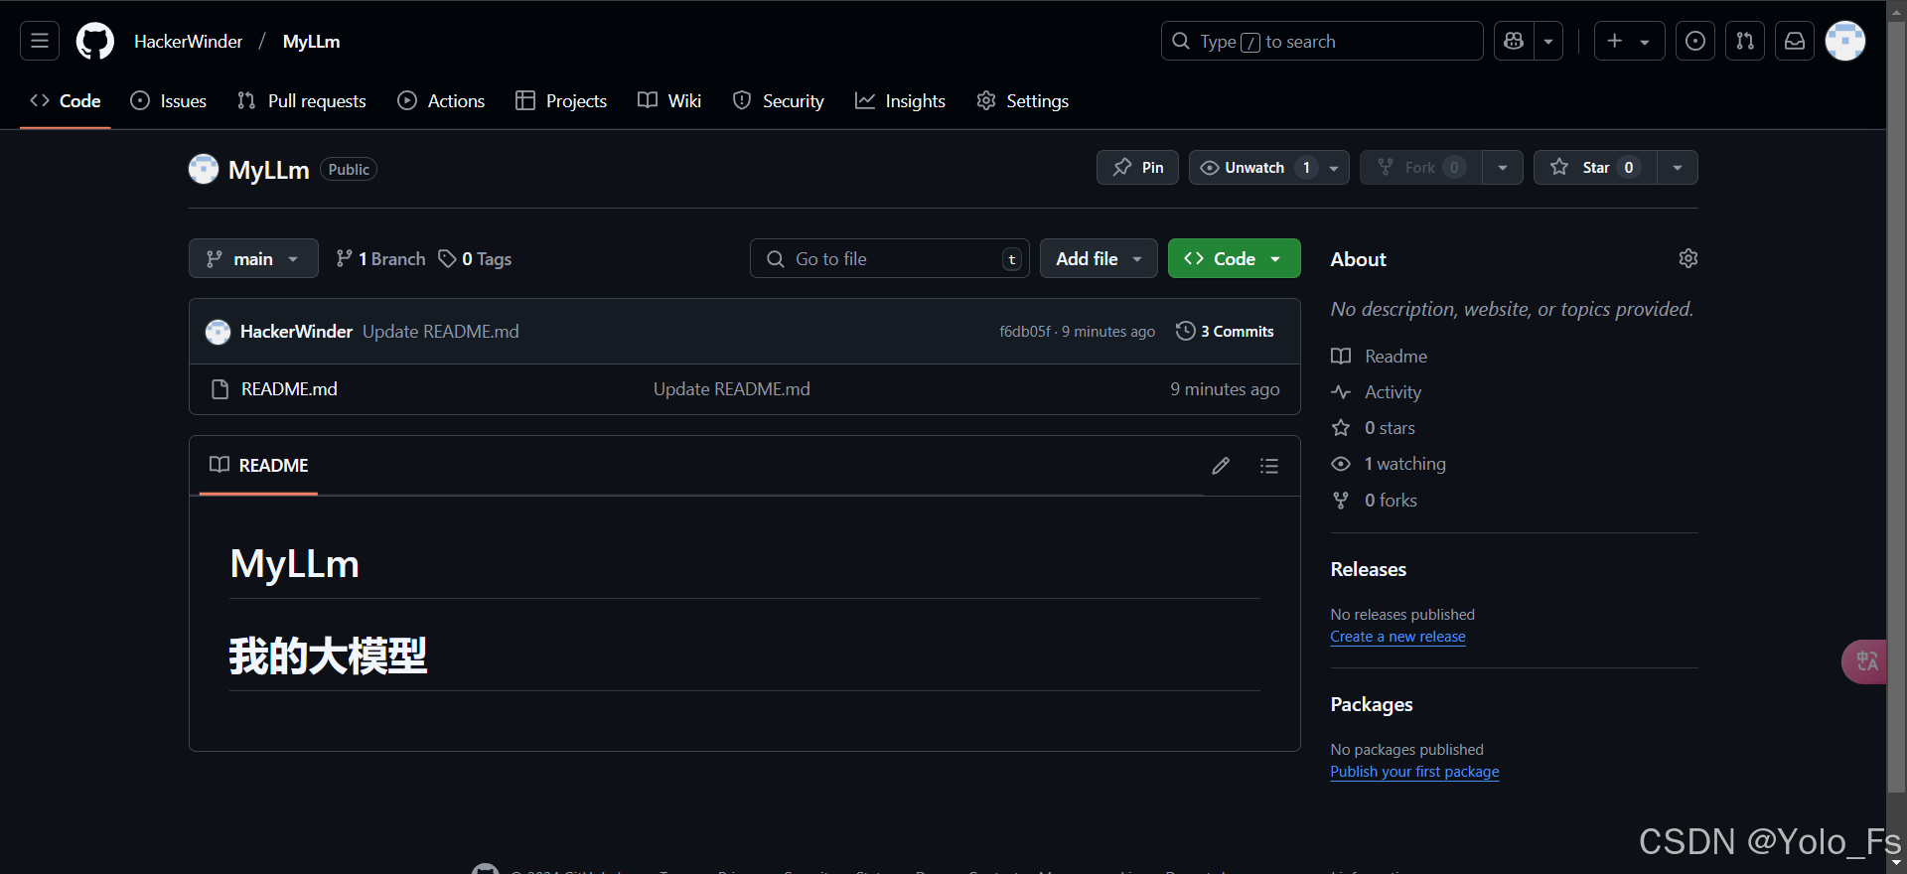Open the README outline list icon
The width and height of the screenshot is (1907, 874).
click(x=1268, y=465)
